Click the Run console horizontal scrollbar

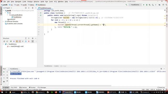pyautogui.click(x=61, y=86)
